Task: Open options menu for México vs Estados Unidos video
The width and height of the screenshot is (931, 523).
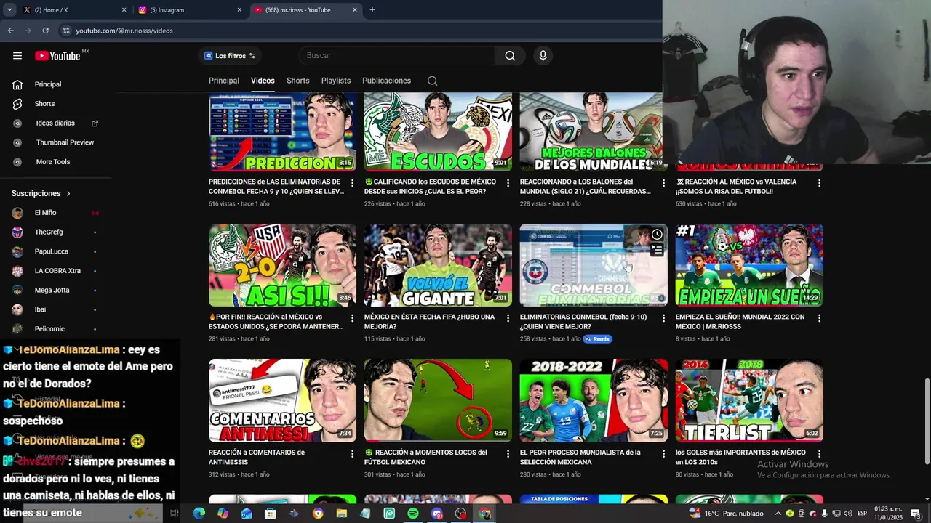Action: (352, 318)
